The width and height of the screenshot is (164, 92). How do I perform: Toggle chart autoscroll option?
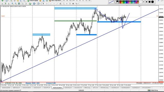23,4
